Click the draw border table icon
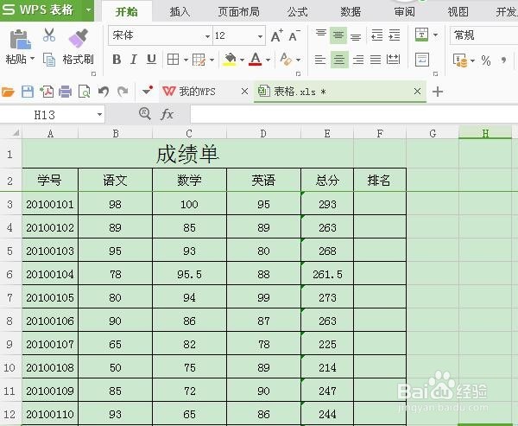Viewport: 518px width, 426px height. (199, 60)
